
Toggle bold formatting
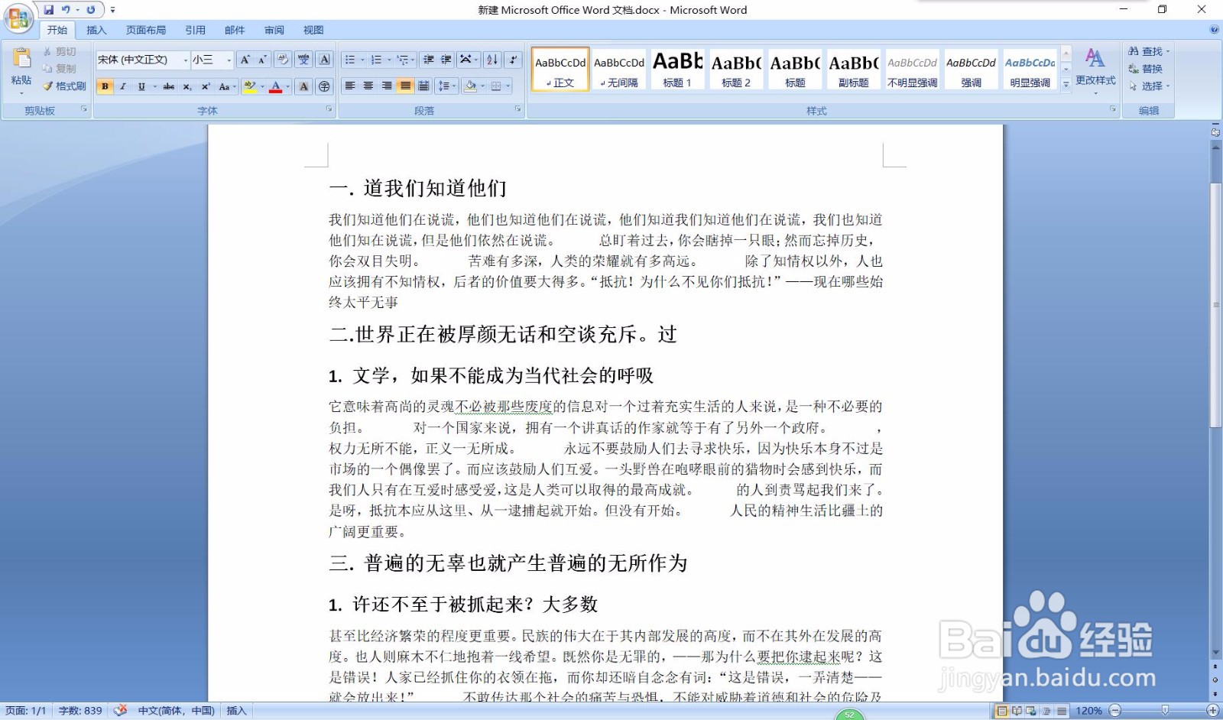click(104, 86)
